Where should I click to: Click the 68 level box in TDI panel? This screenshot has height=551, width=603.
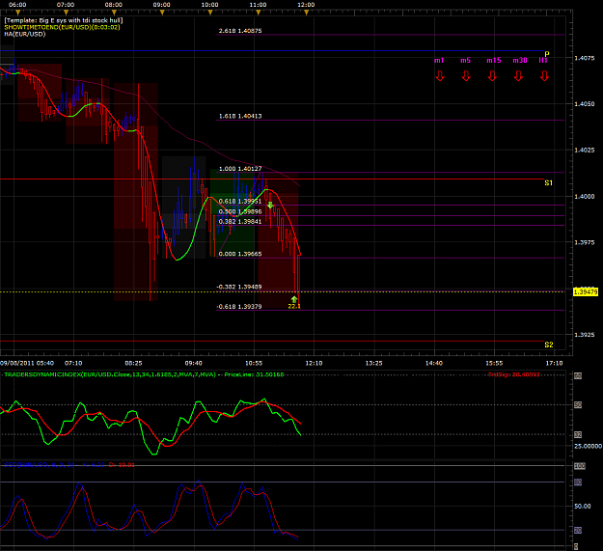point(578,375)
